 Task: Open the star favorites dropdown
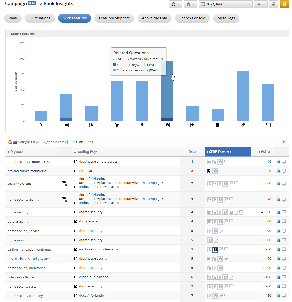click(x=175, y=4)
